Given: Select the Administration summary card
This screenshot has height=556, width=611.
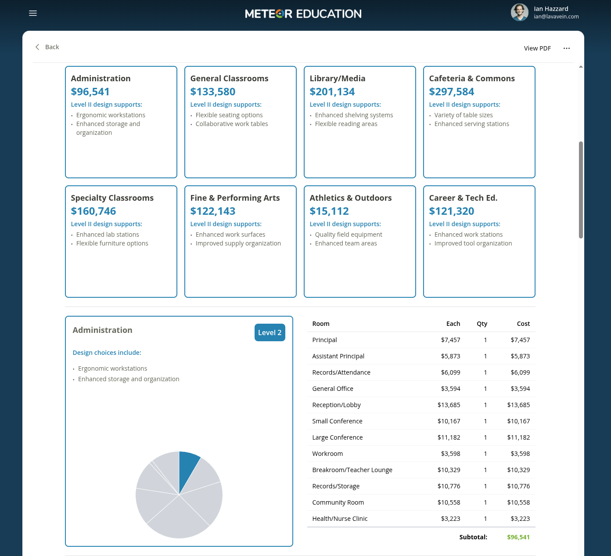Looking at the screenshot, I should pyautogui.click(x=121, y=122).
